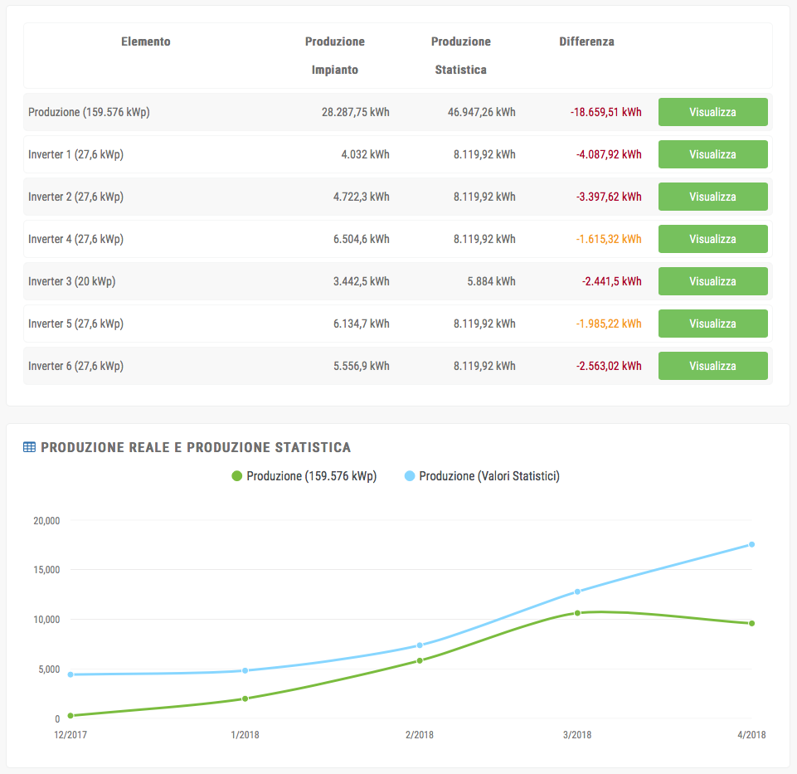Click the green data point at 3/2018
The height and width of the screenshot is (774, 797).
point(577,613)
